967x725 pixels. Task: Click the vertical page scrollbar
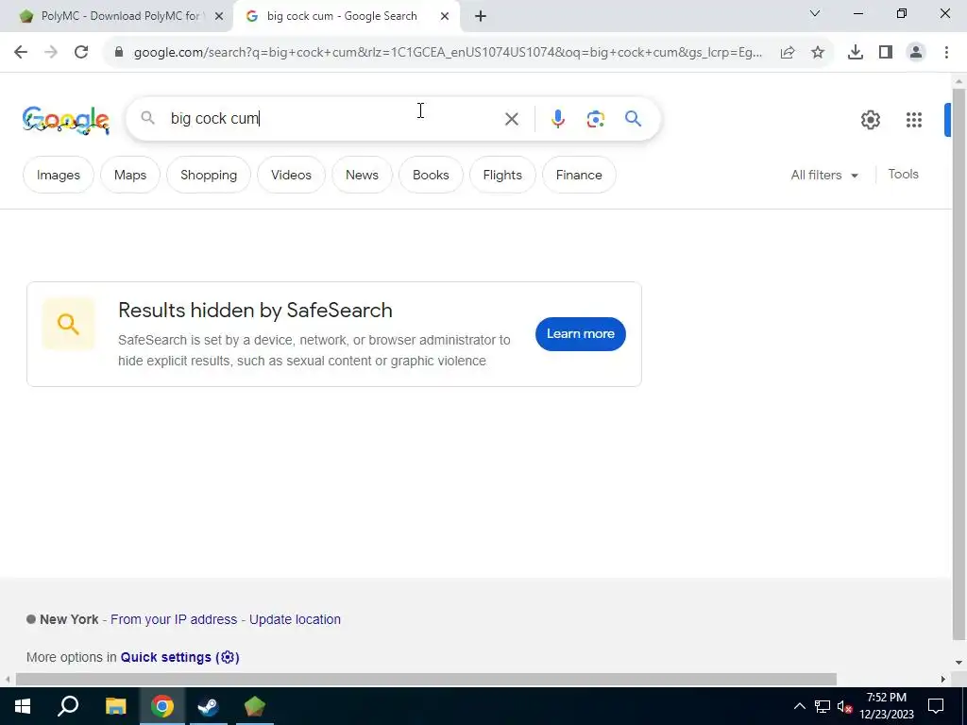tap(959, 363)
